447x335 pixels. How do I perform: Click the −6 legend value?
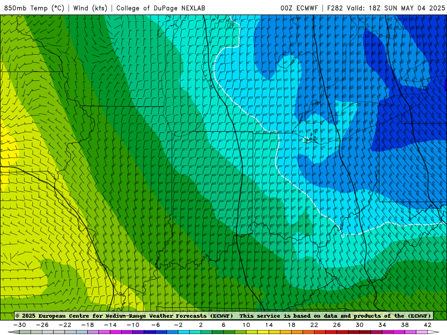point(156,325)
